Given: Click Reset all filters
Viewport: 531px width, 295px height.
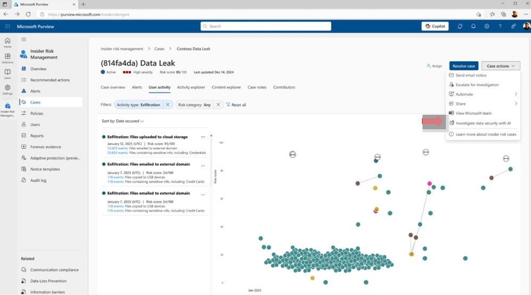Looking at the screenshot, I should pyautogui.click(x=236, y=105).
